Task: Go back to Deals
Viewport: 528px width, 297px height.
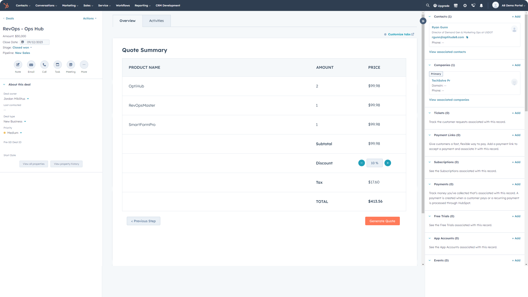Action: pyautogui.click(x=9, y=18)
